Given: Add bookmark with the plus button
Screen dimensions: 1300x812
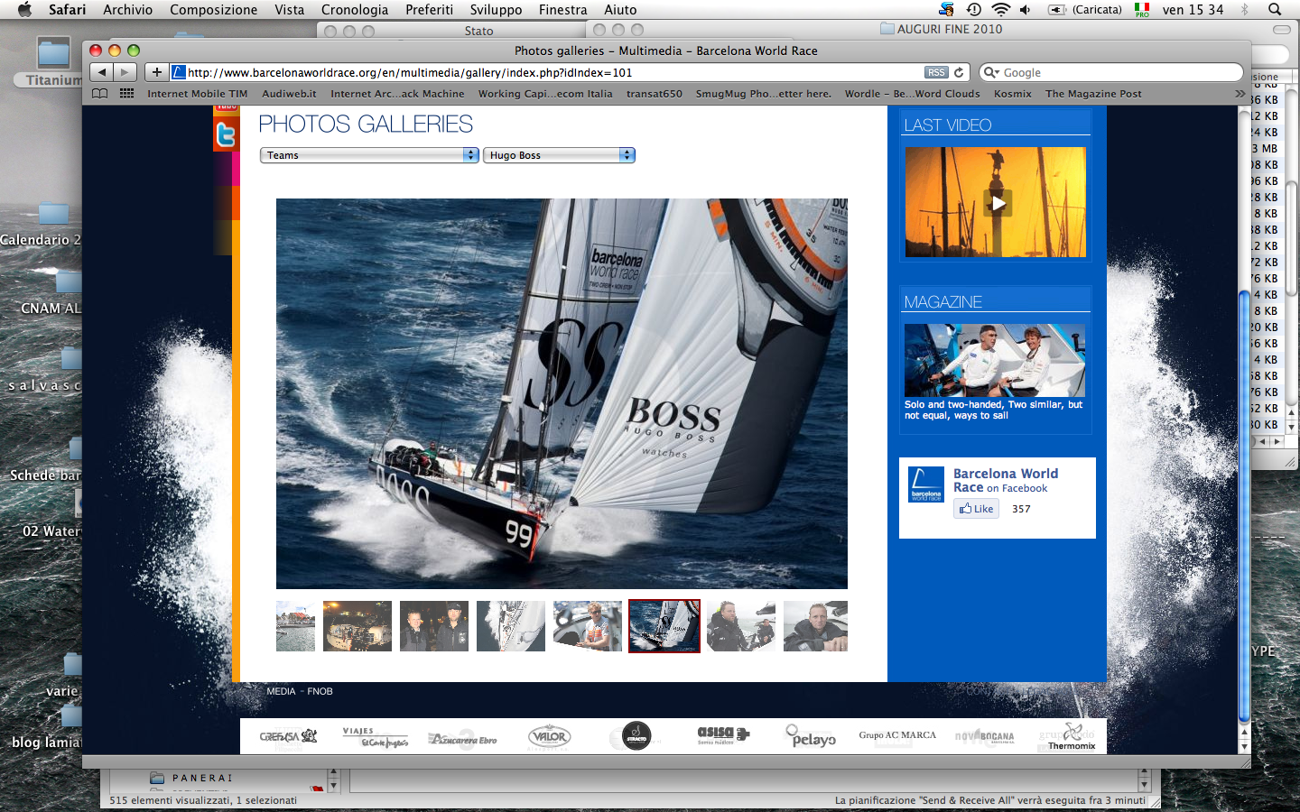Looking at the screenshot, I should pyautogui.click(x=156, y=72).
